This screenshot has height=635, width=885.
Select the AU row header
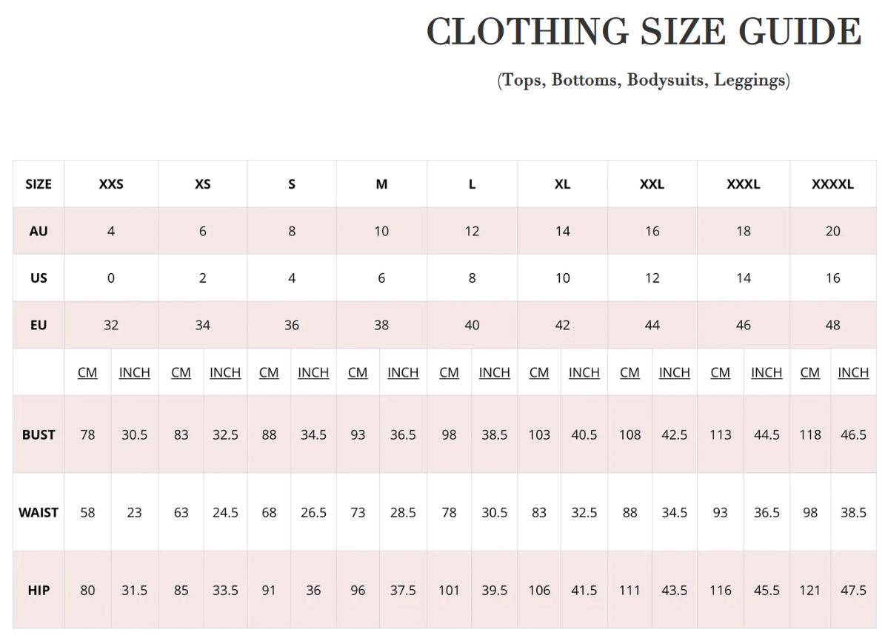point(39,231)
